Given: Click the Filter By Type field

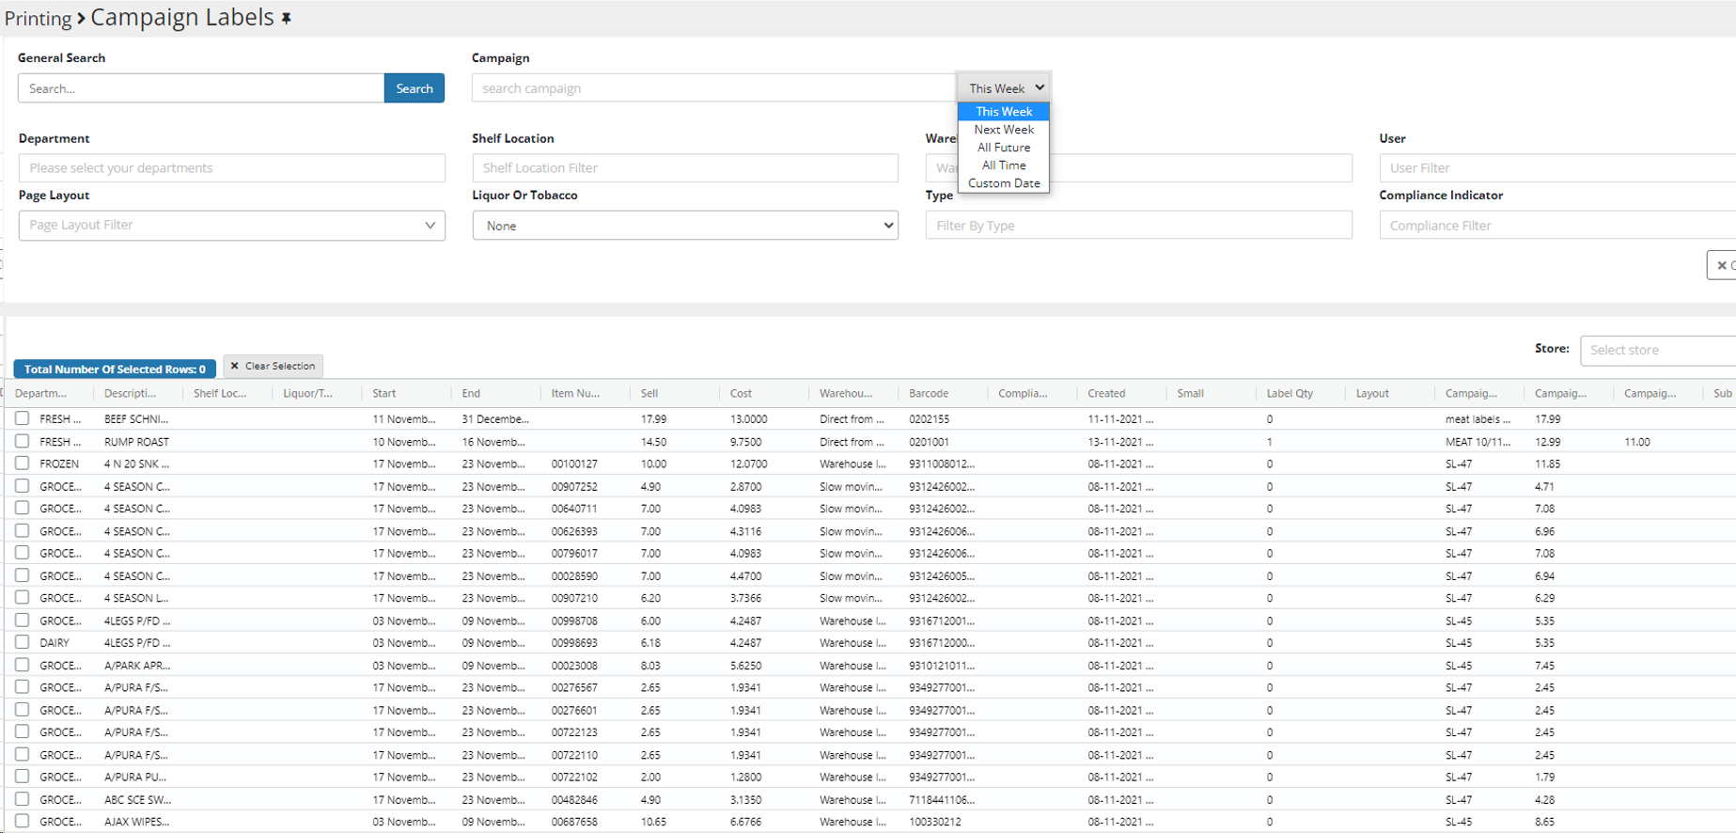Looking at the screenshot, I should (1139, 225).
